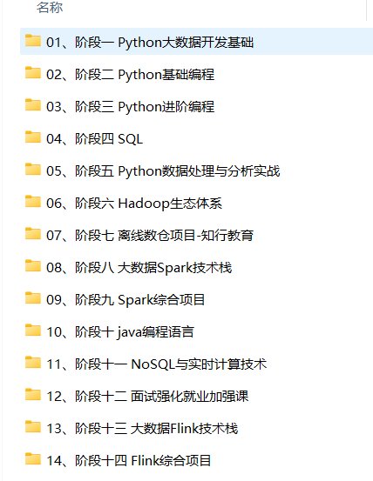Select folder icon for 12 面试强化就业加强课

(32, 395)
